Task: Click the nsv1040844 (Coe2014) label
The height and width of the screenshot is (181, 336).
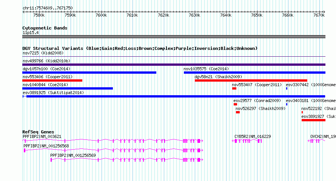Action: coord(45,85)
